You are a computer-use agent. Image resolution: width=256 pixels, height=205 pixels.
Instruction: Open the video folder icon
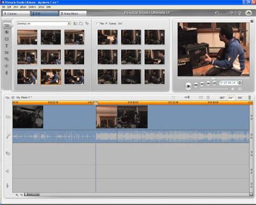coord(81,23)
